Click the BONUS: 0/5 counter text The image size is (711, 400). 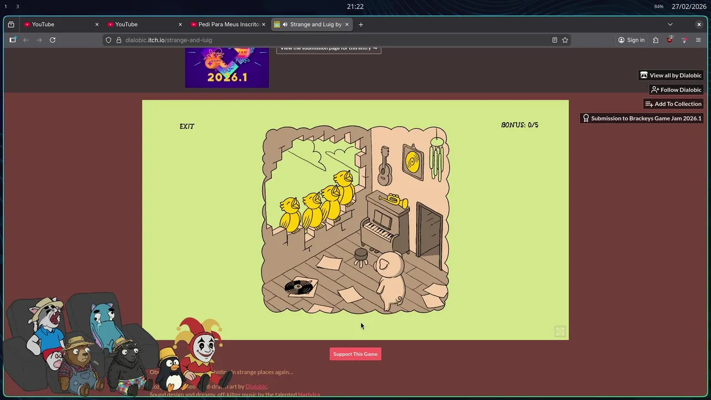[x=519, y=125]
